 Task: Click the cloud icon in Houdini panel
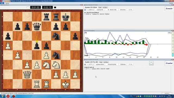point(151,63)
